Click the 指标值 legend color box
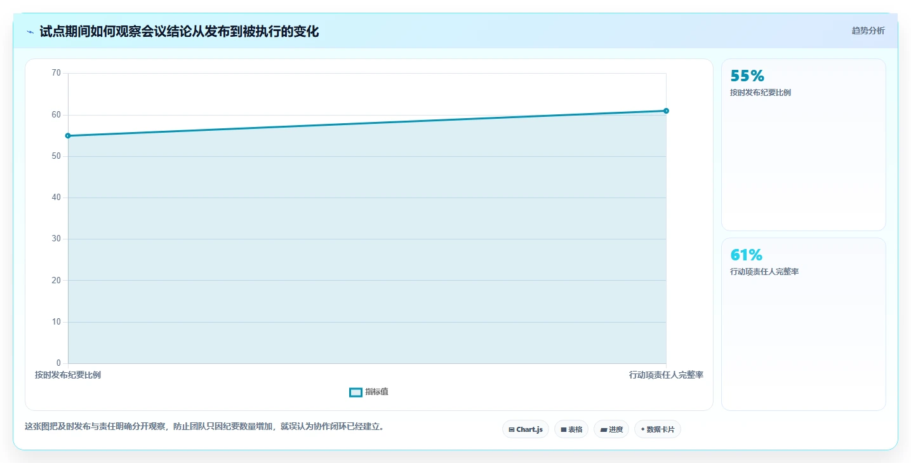The width and height of the screenshot is (911, 463). (x=356, y=393)
